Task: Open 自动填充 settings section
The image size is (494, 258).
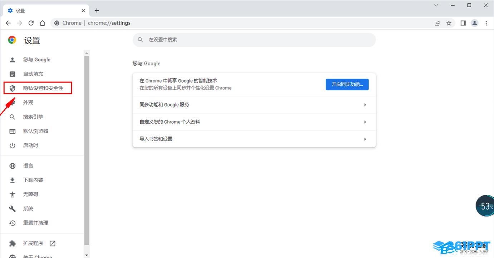Action: coord(33,74)
